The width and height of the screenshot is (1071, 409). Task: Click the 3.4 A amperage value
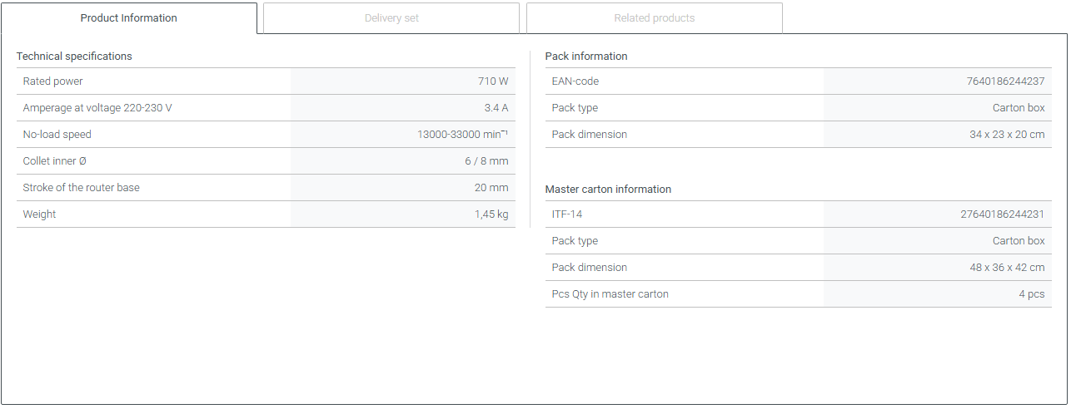pos(496,108)
